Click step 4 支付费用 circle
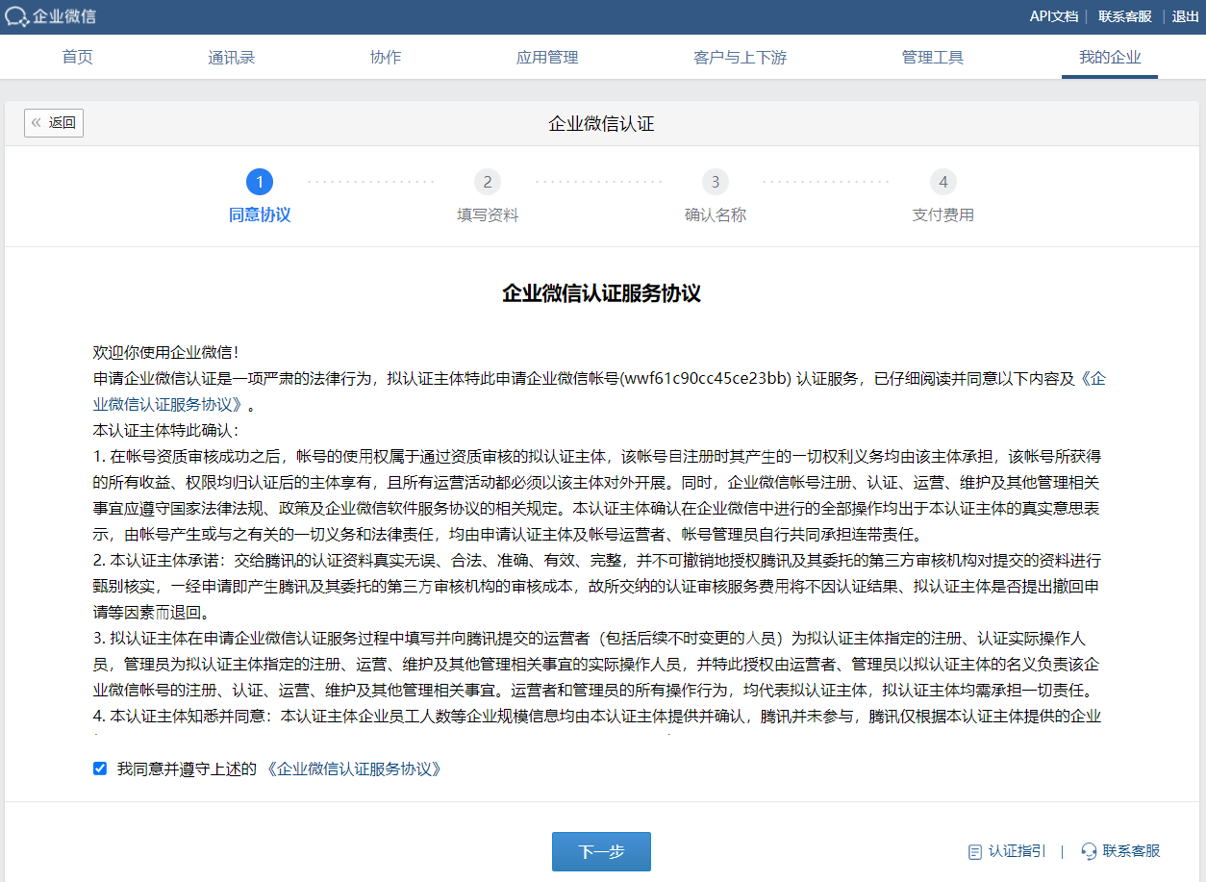 pyautogui.click(x=943, y=182)
